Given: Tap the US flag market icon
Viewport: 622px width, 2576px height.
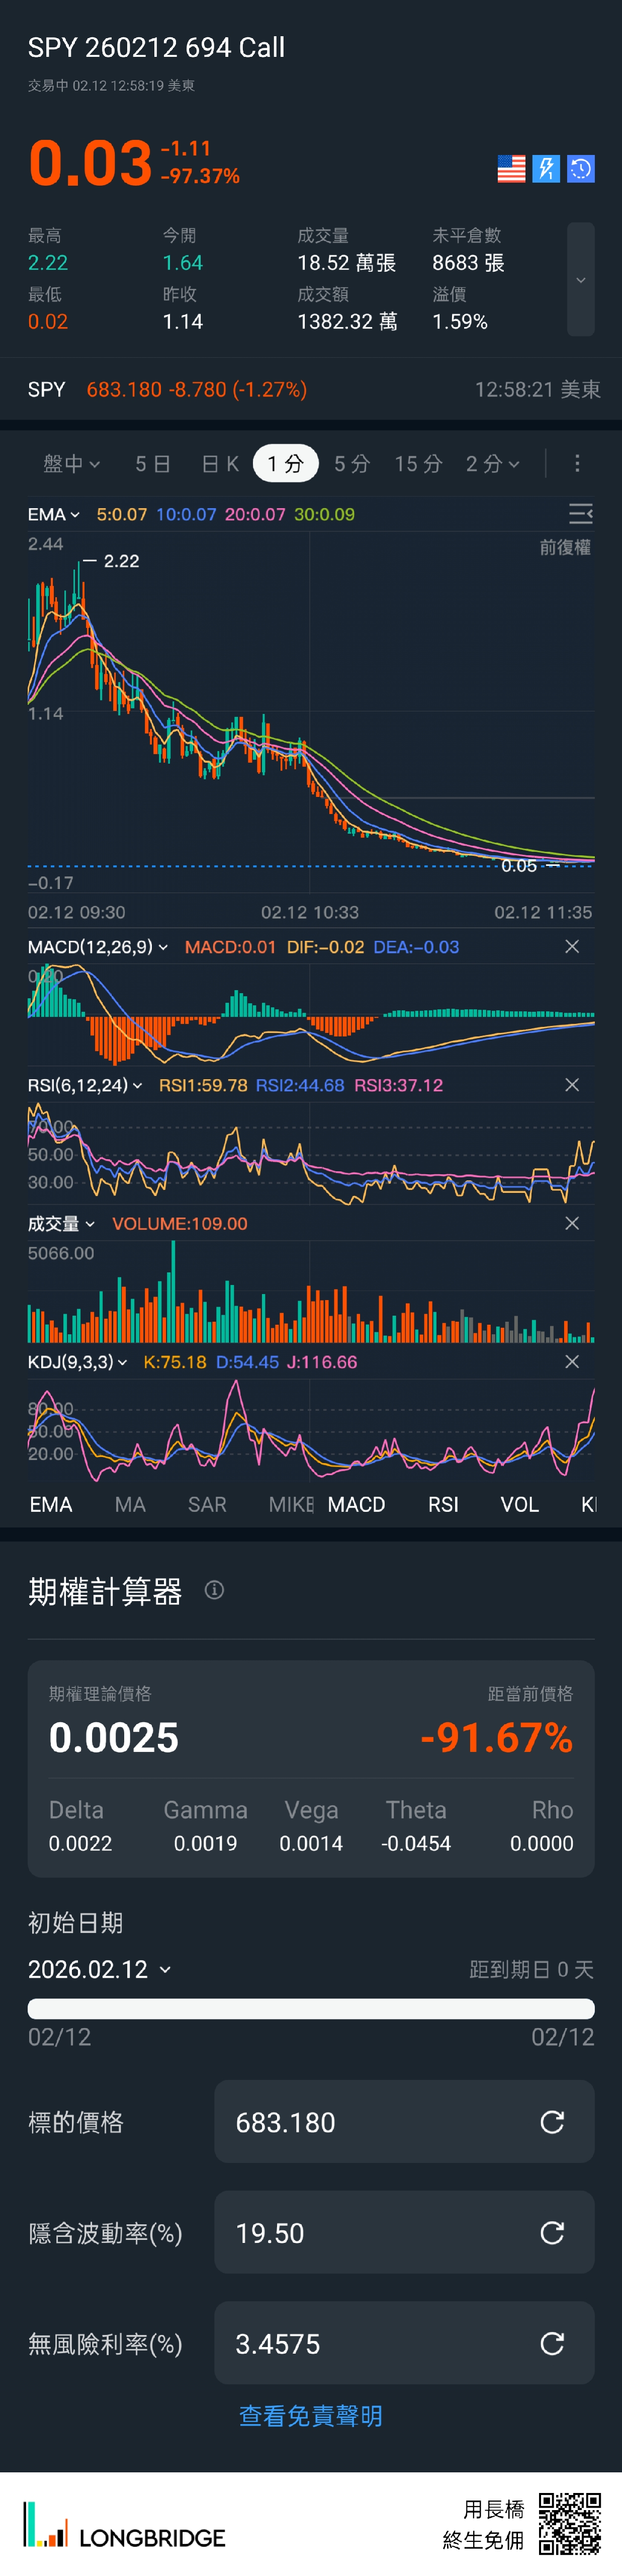Looking at the screenshot, I should [x=511, y=169].
